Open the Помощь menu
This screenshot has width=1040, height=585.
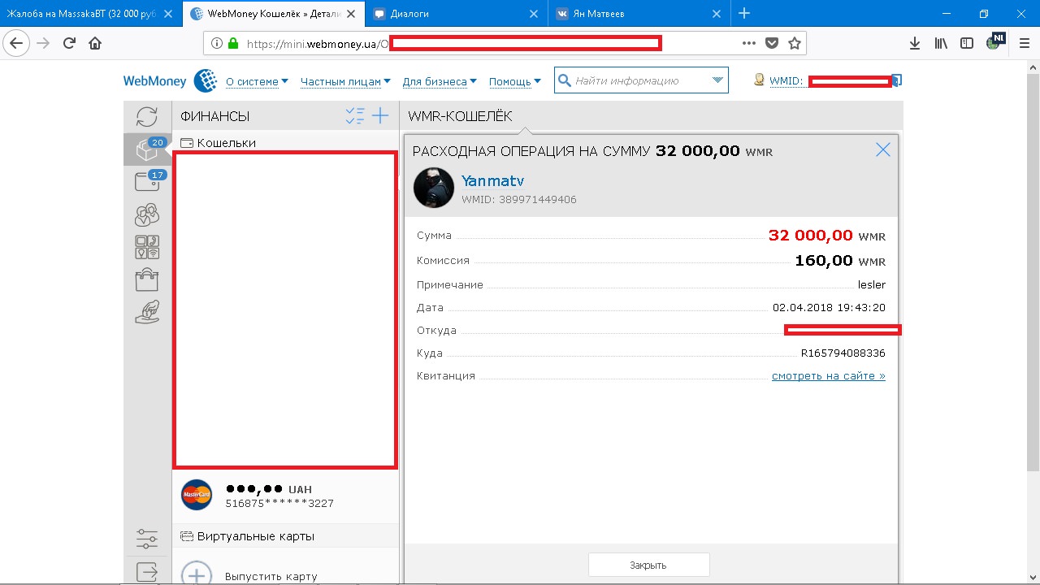point(515,81)
